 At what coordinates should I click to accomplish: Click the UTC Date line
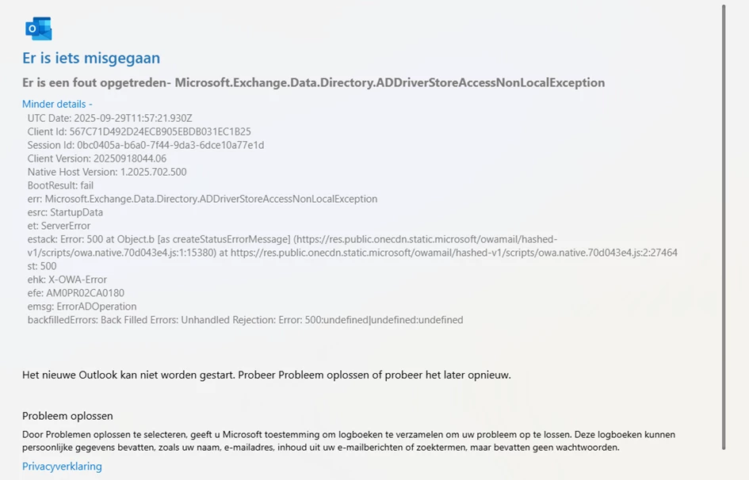(x=109, y=118)
